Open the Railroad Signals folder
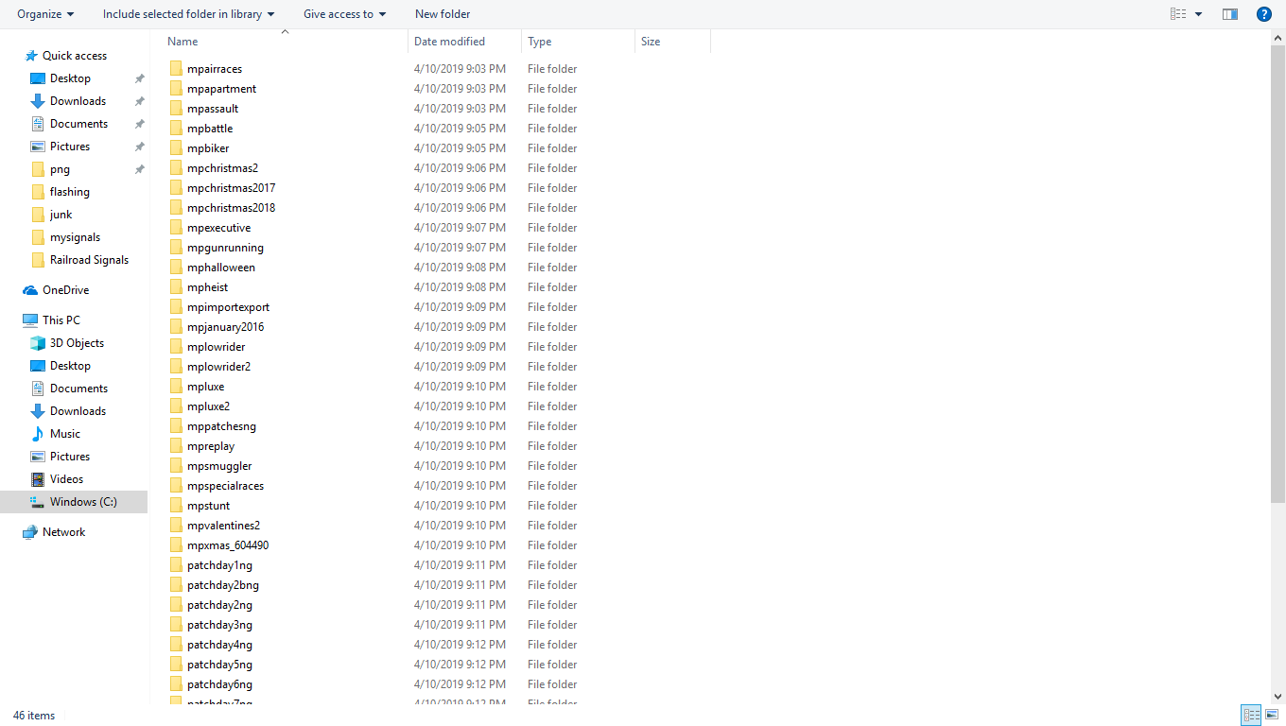This screenshot has width=1286, height=726. click(89, 260)
